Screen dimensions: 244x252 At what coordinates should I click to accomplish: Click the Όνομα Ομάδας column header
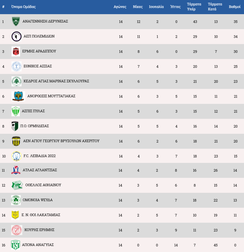(24, 7)
